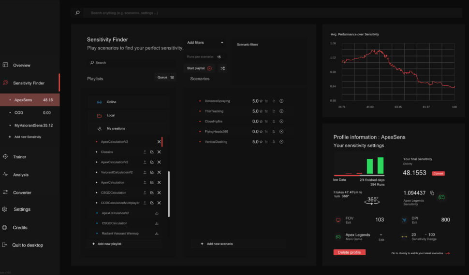This screenshot has height=275, width=469.
Task: Expand the Apex Legends main game dropdown
Action: 381,235
